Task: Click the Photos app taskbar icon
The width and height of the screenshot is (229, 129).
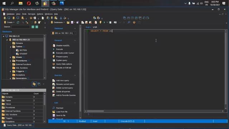Action: click(x=62, y=3)
